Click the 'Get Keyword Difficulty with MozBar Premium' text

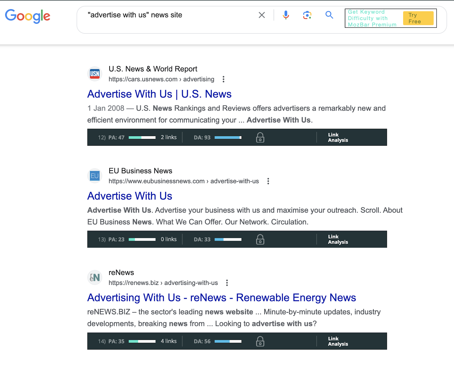click(372, 18)
